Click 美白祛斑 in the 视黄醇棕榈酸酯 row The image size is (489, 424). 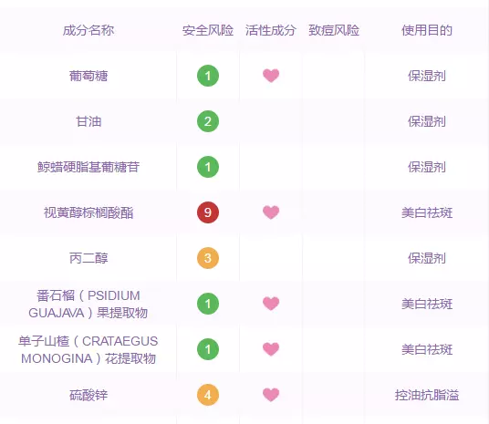[427, 212]
